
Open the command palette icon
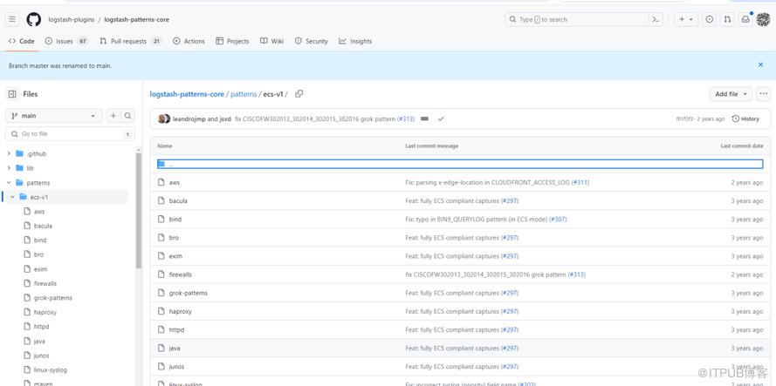656,19
